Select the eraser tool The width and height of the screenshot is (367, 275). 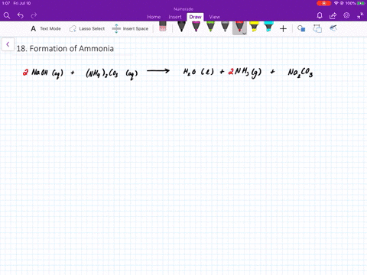(x=163, y=27)
